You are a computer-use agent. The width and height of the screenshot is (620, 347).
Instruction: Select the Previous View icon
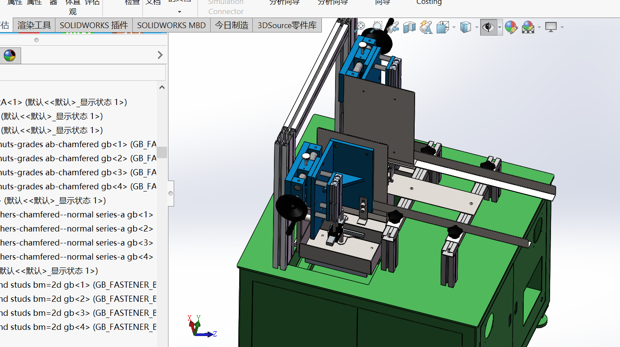tap(394, 27)
